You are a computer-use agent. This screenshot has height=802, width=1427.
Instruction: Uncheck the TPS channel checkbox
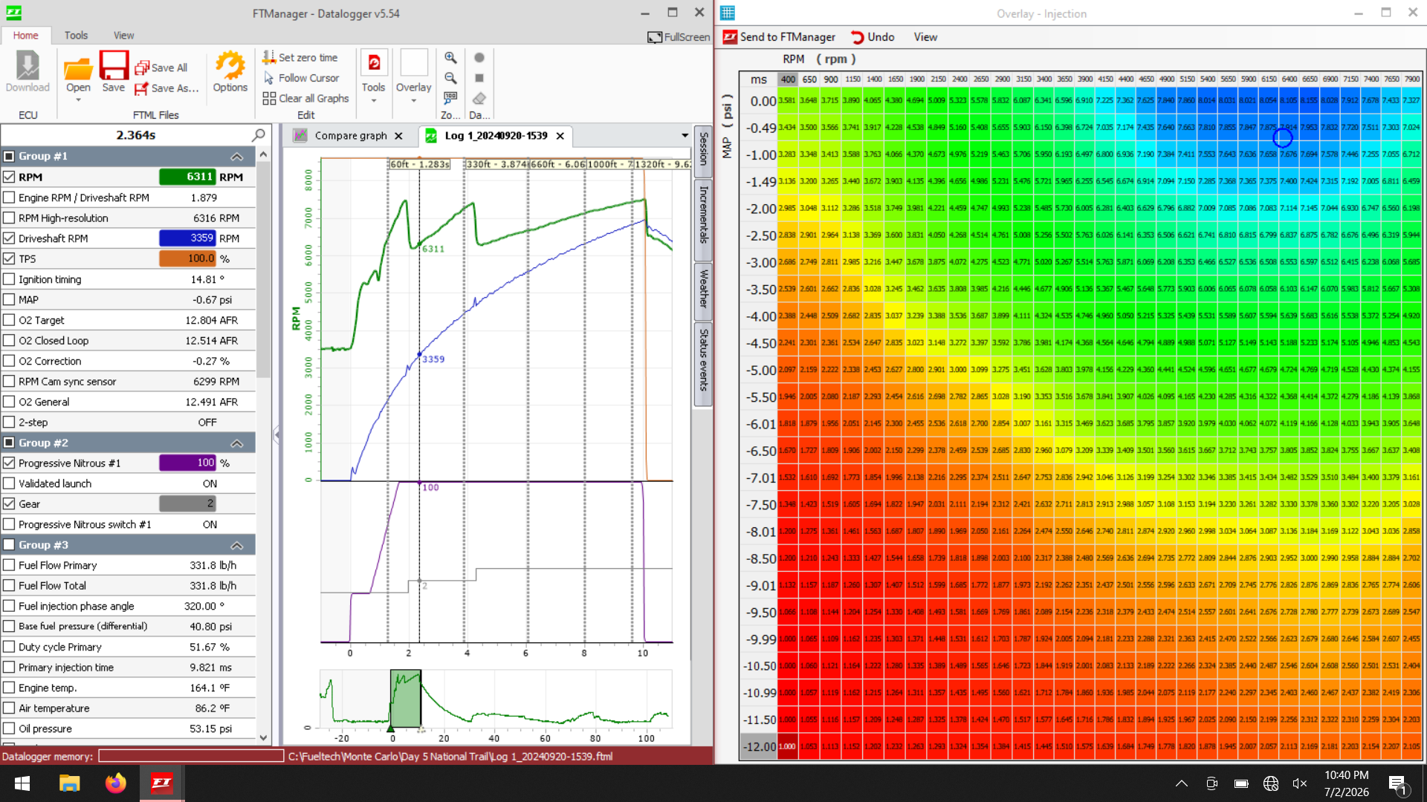coord(9,258)
